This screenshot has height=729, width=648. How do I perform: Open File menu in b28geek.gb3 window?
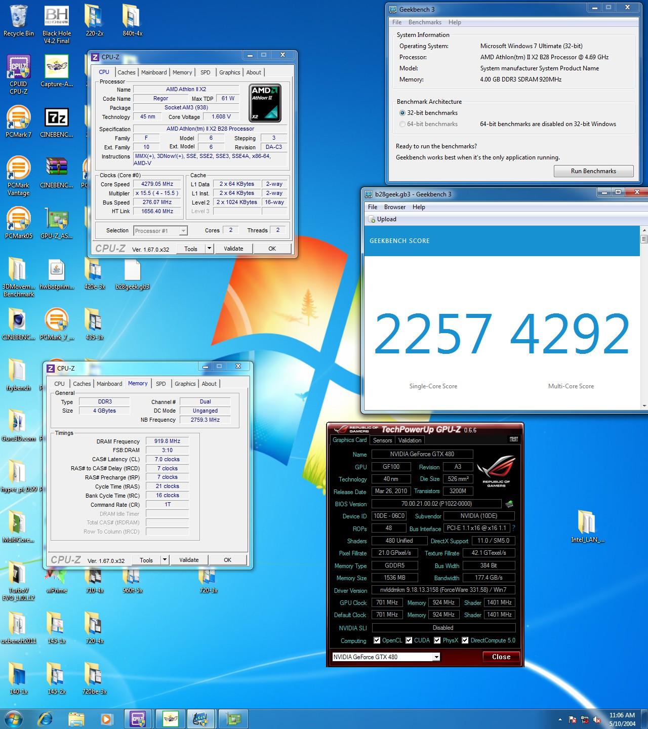[373, 207]
